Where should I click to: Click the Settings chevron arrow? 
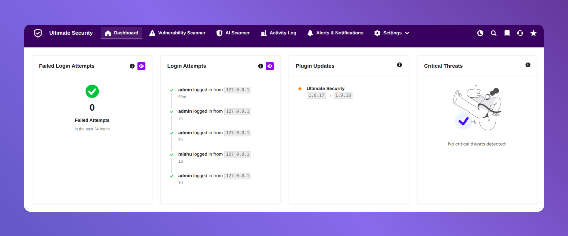tap(407, 33)
